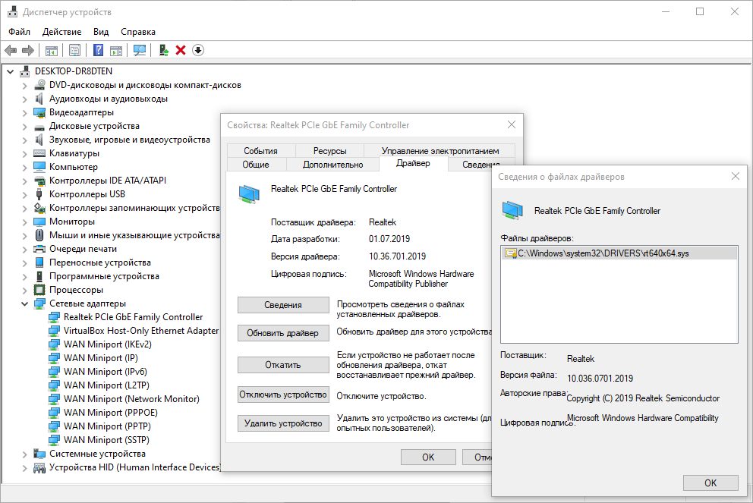The width and height of the screenshot is (753, 503).
Task: Open the Properties toolbar icon
Action: point(74,50)
